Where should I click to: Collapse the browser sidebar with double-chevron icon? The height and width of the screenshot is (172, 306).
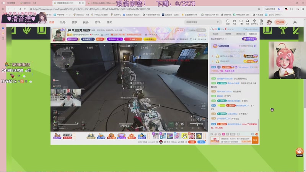3,9
